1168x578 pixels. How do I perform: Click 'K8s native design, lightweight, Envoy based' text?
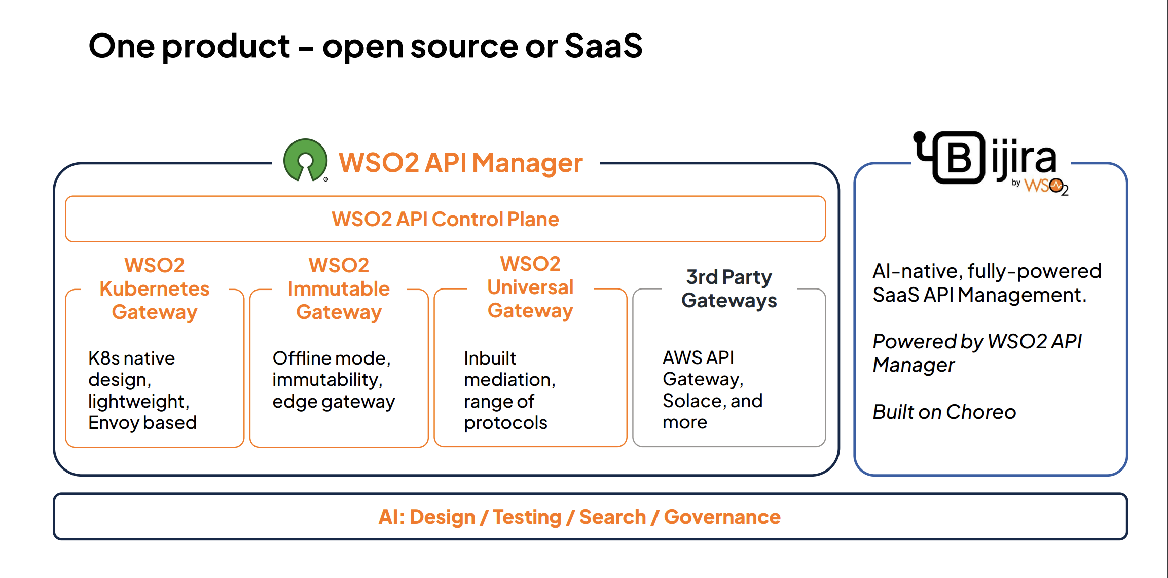tap(142, 390)
